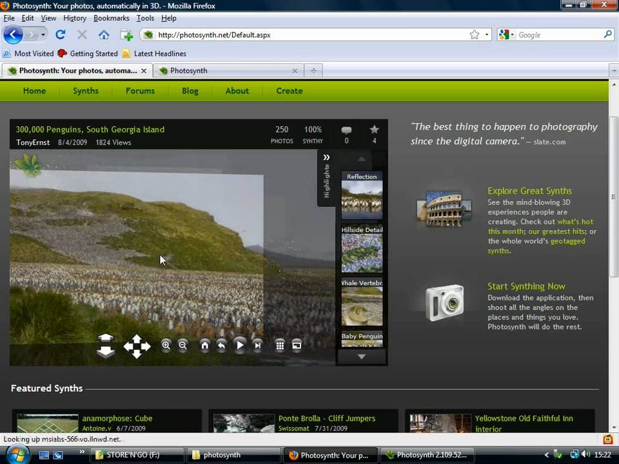The image size is (619, 464).
Task: Zoom in with the magnifier plus icon
Action: pyautogui.click(x=166, y=345)
